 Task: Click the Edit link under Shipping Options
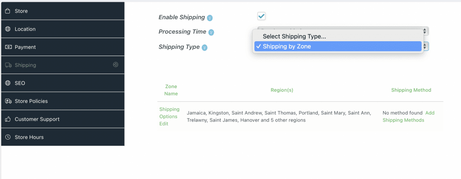pos(164,124)
